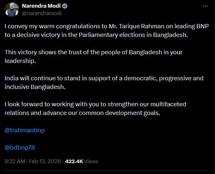Click the 9:32 AM timestamp

coord(15,161)
